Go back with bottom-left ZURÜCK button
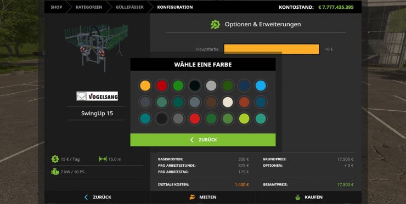The image size is (406, 204). 97,197
